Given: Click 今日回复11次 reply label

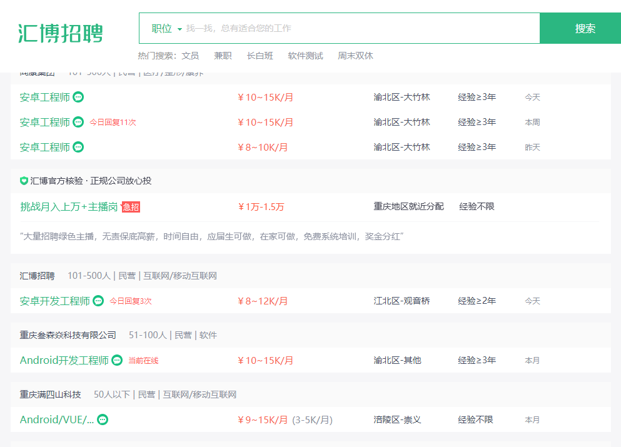Looking at the screenshot, I should (113, 123).
